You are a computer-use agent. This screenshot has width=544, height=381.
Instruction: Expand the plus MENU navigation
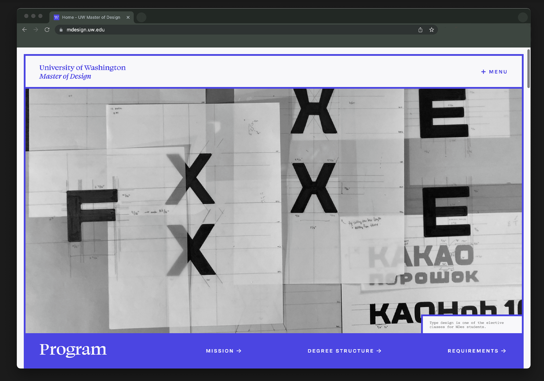(494, 72)
